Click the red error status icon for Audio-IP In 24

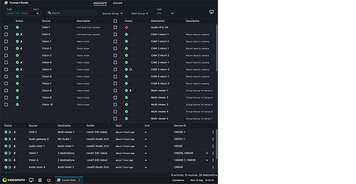point(126,27)
